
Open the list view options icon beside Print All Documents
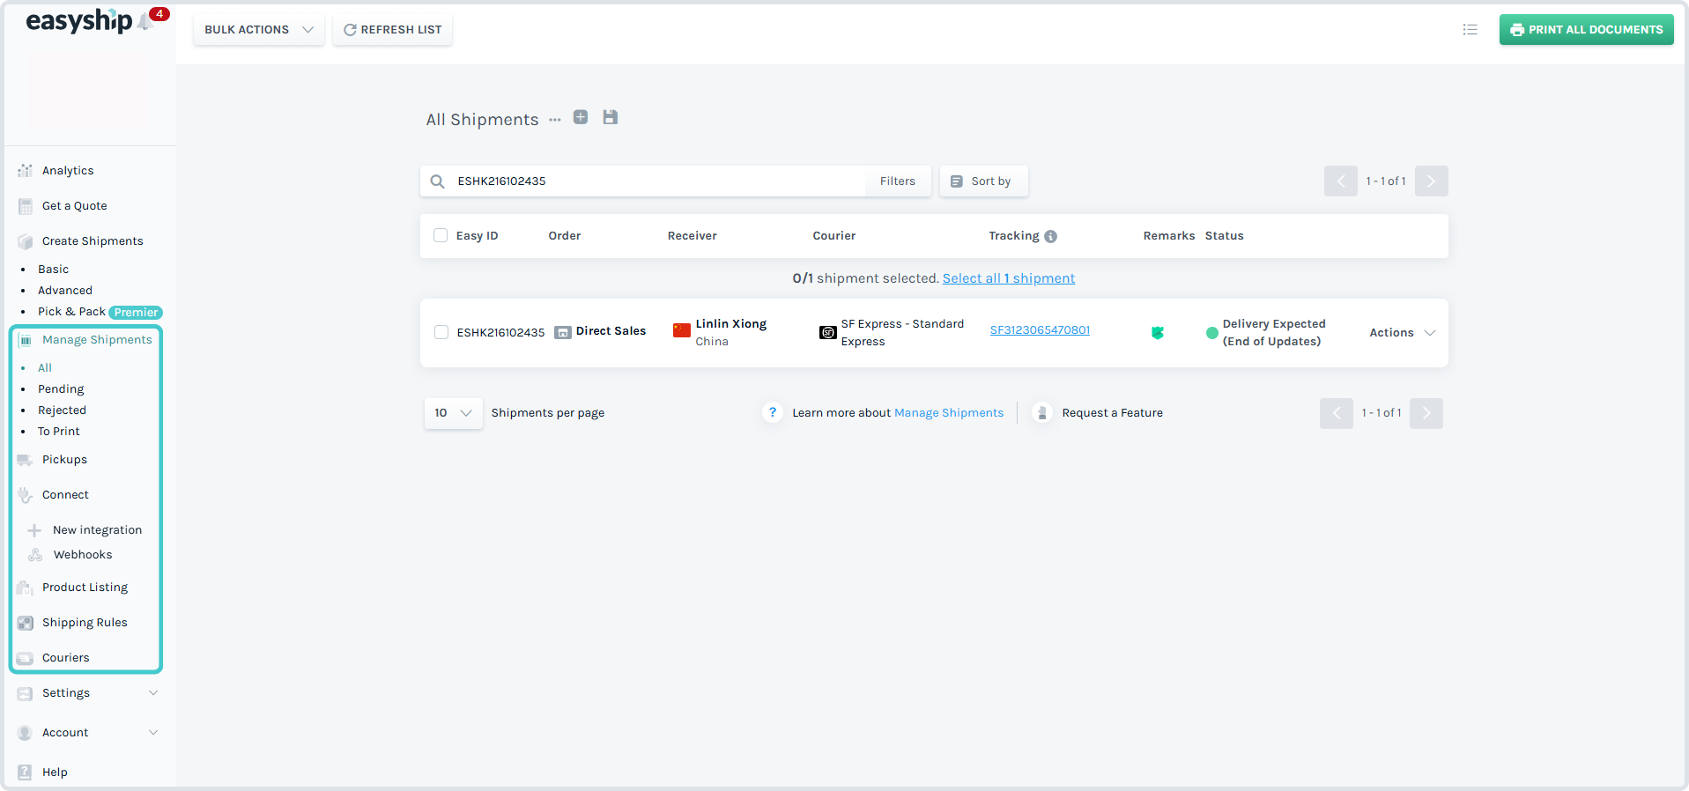pos(1470,29)
